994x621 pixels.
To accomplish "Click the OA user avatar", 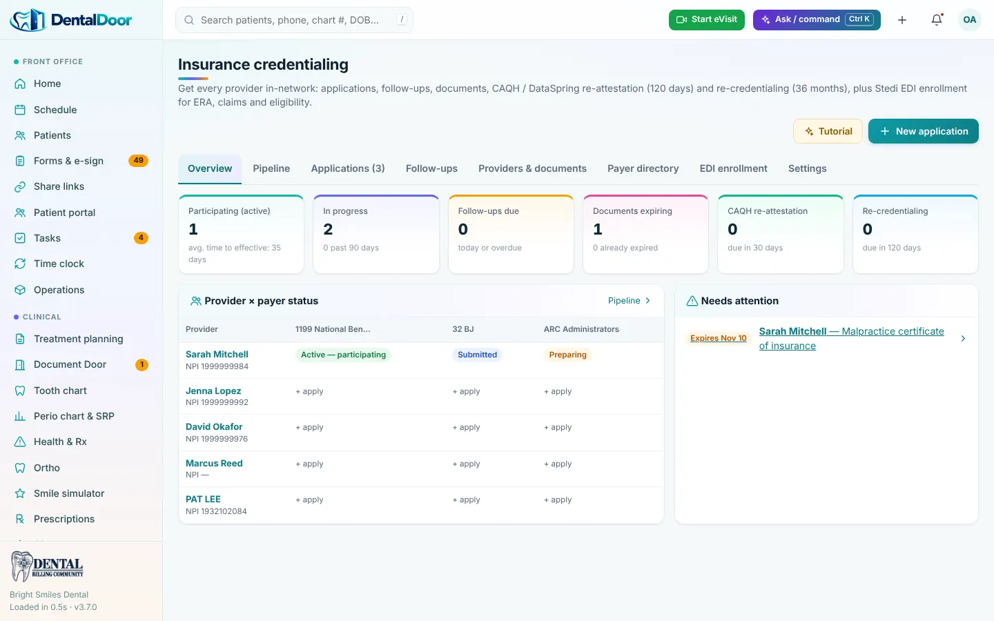I will (970, 20).
